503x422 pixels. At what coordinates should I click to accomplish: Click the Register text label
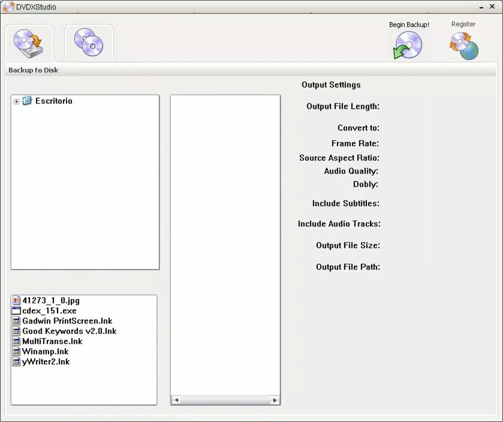[x=463, y=24]
